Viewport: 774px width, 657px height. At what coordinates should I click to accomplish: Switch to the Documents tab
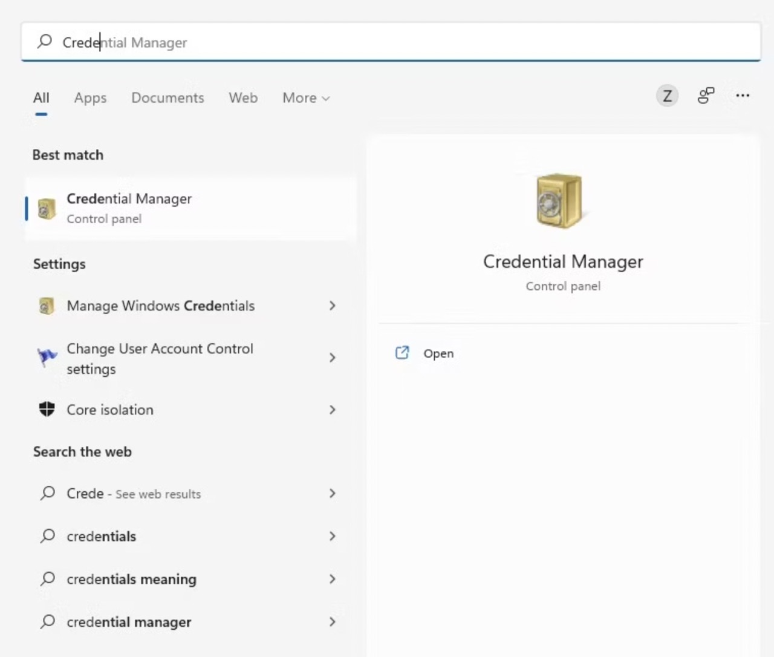point(167,97)
